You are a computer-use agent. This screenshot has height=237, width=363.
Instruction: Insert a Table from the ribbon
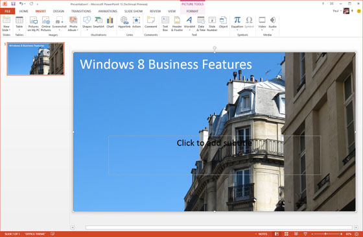(19, 23)
